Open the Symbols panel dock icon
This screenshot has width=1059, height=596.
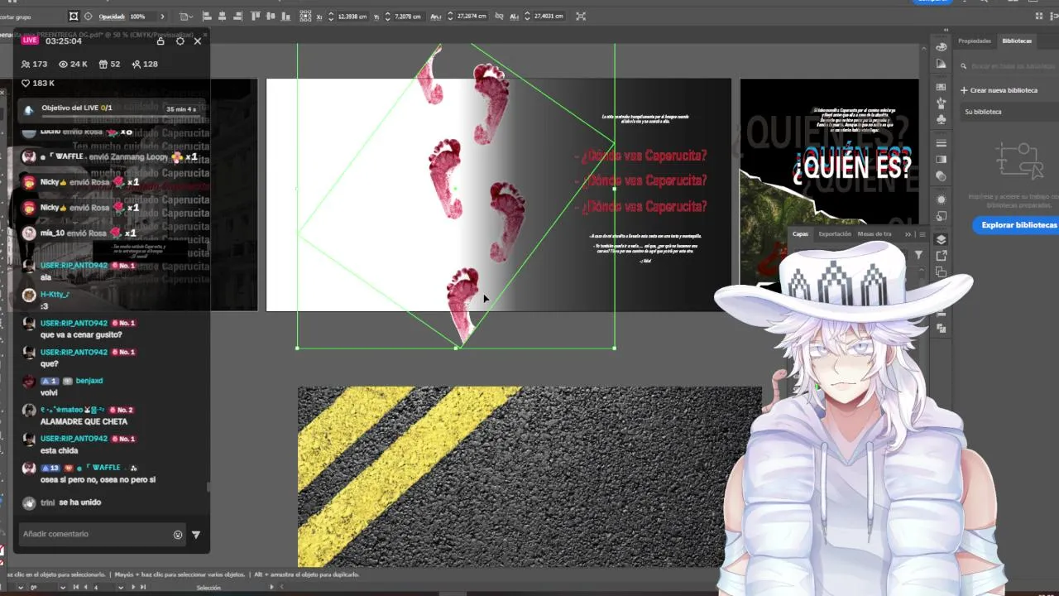pos(942,119)
